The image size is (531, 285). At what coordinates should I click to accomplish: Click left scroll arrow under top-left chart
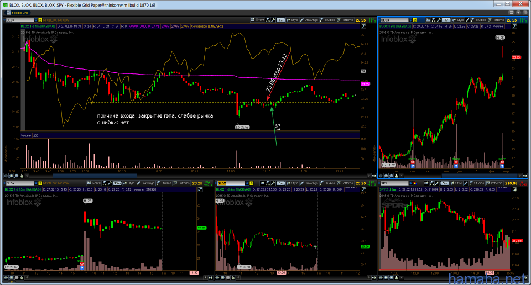click(27, 176)
